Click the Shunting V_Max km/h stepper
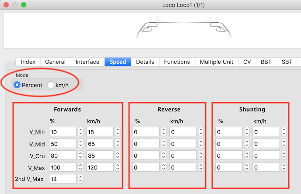Viewport: 301px width, 194px height. click(283, 167)
